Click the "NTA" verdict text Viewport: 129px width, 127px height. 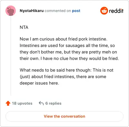click(x=24, y=27)
